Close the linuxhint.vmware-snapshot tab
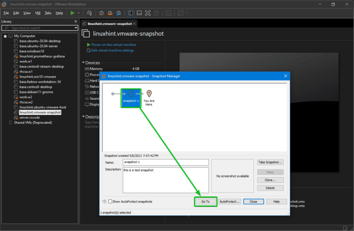 [x=134, y=24]
